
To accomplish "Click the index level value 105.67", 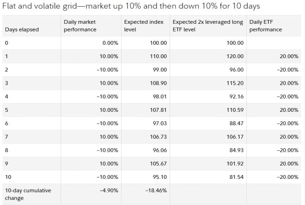I will tap(158, 164).
